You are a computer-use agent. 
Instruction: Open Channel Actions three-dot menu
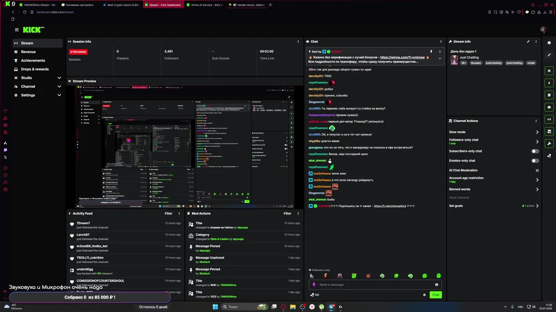[x=536, y=121]
